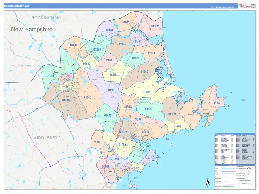Click ZIP code label 01929

pos(172,114)
